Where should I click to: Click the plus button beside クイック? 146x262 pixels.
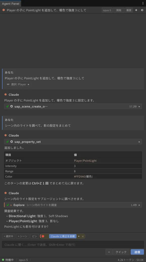[x=109, y=252]
